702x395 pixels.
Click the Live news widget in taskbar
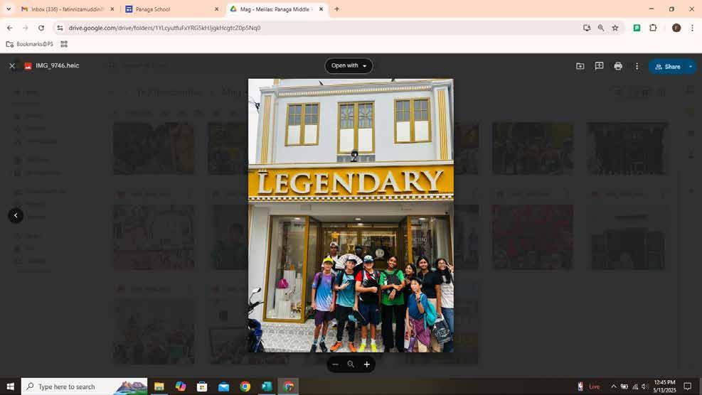pyautogui.click(x=589, y=386)
